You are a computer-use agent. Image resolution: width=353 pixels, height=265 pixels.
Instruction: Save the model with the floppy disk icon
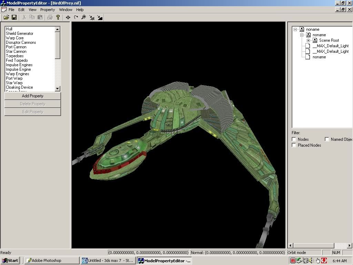coord(14,17)
